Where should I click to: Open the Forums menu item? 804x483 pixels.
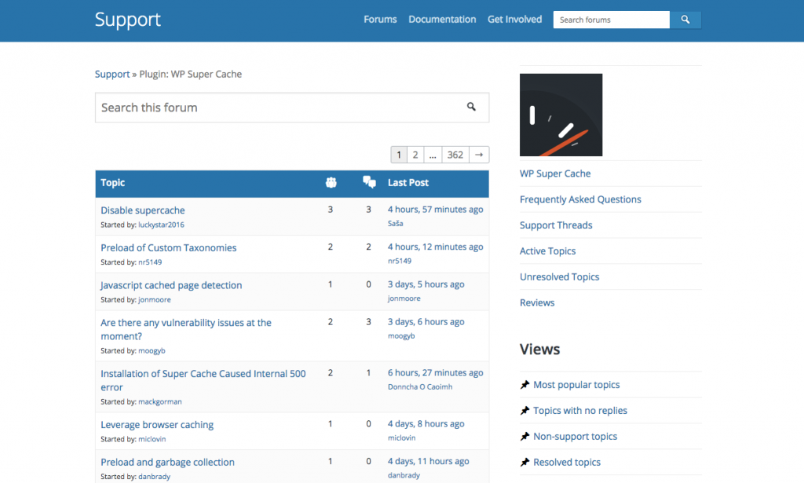point(380,19)
